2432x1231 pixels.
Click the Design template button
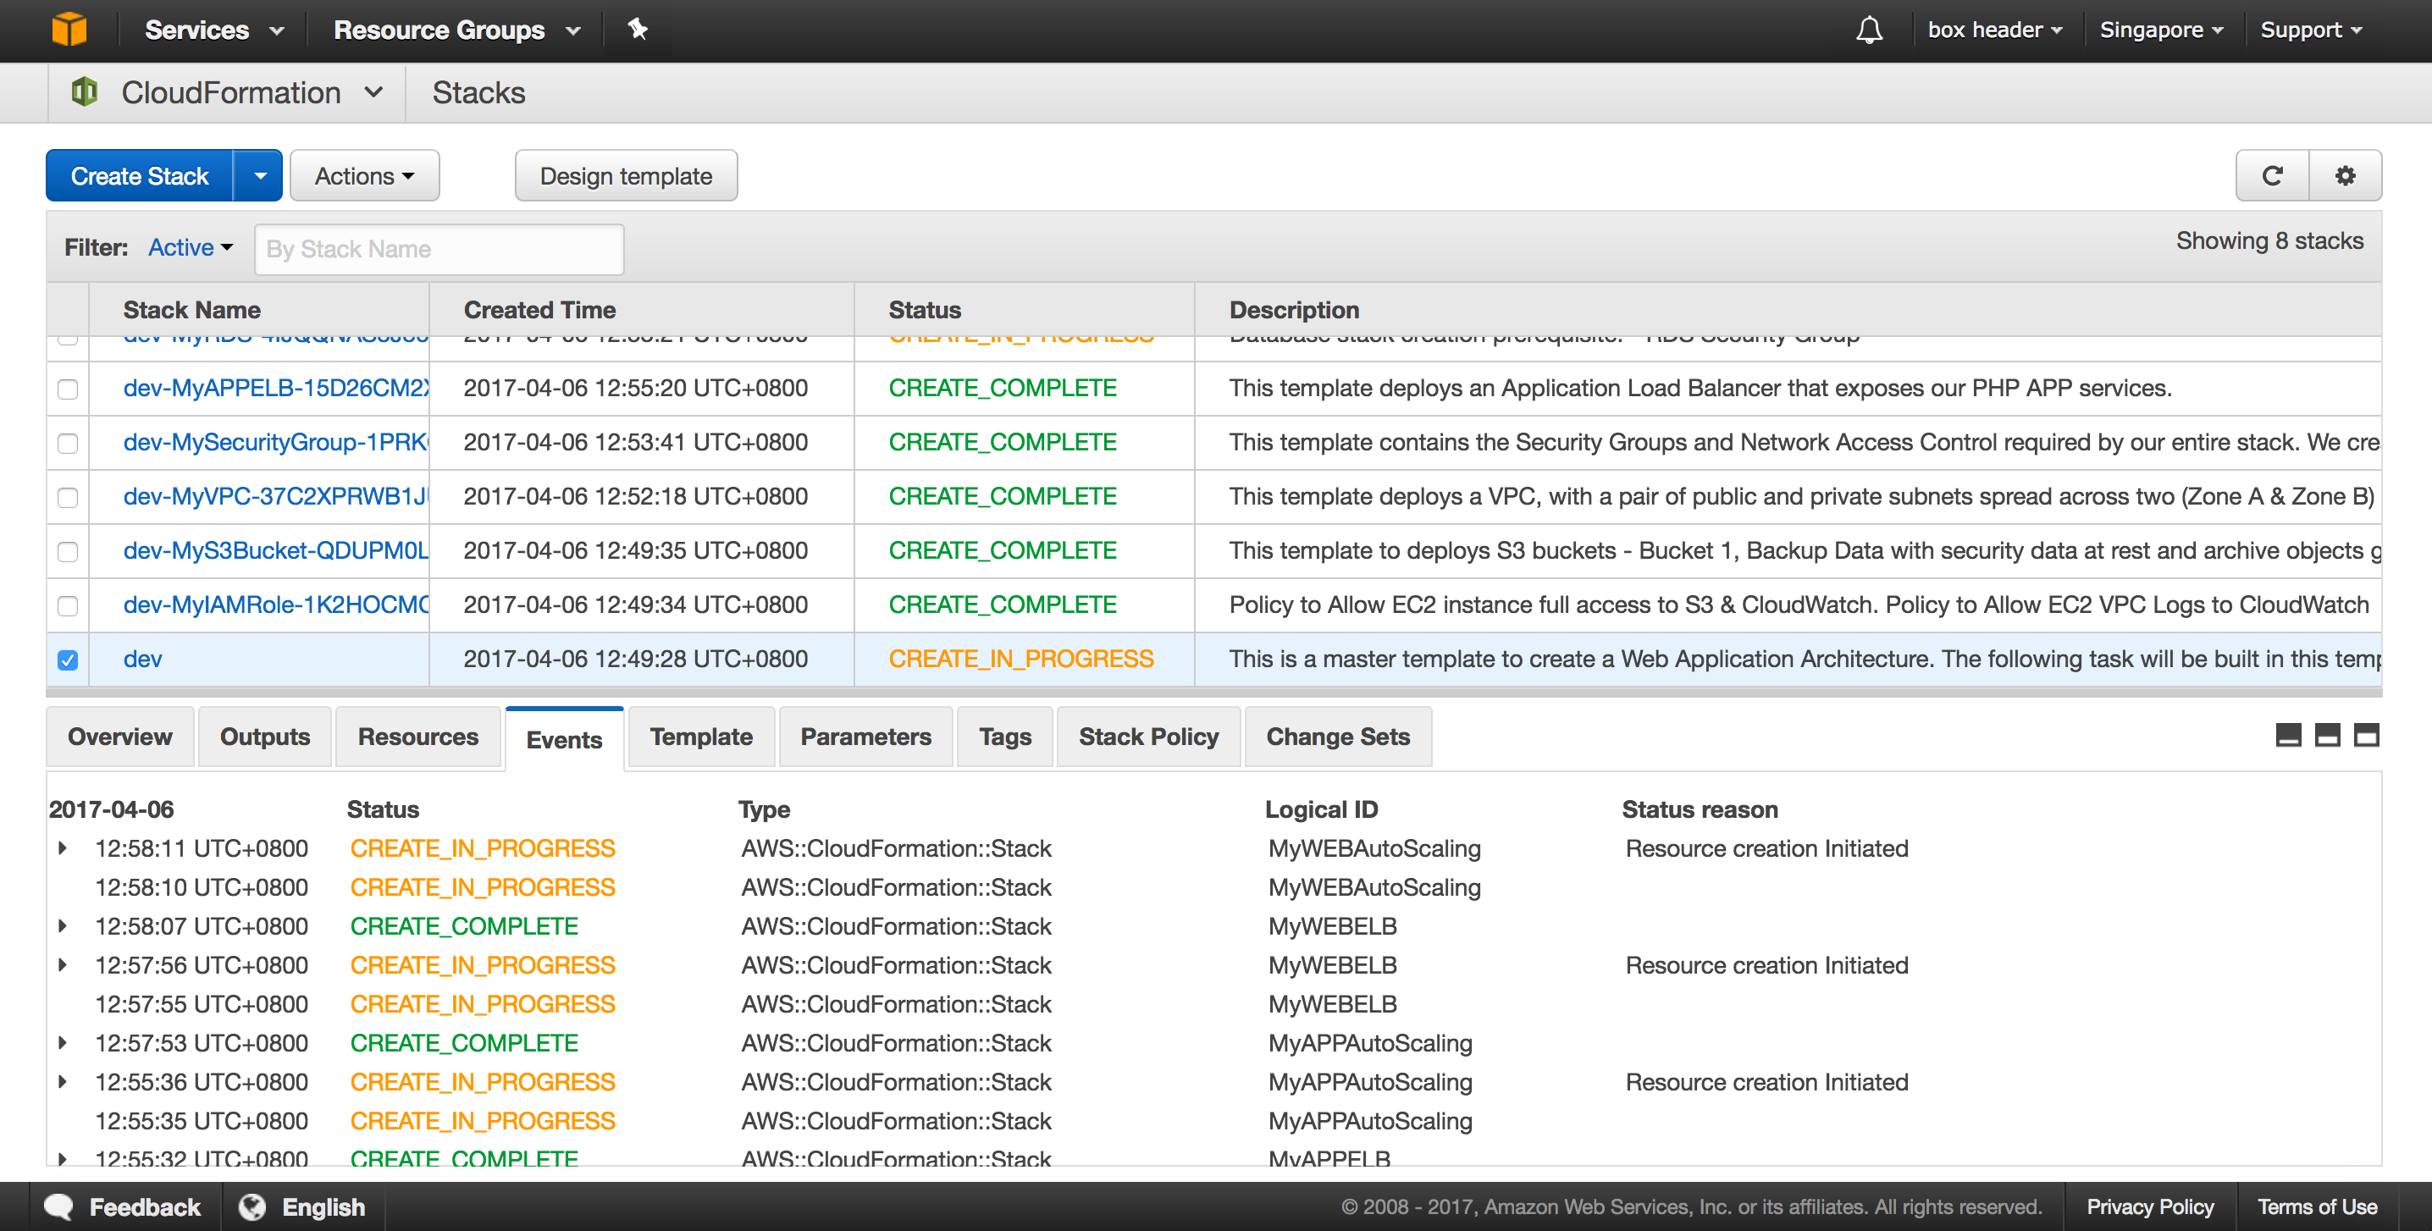click(x=625, y=175)
